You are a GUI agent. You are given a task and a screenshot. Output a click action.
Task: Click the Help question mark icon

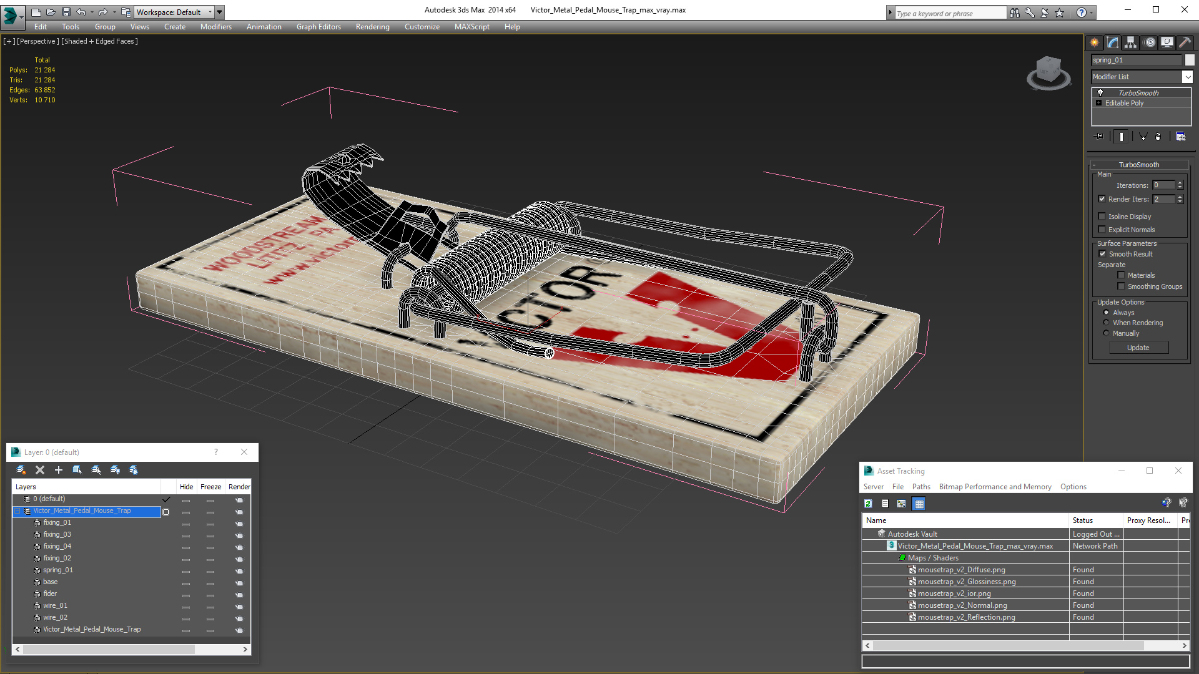(1082, 12)
